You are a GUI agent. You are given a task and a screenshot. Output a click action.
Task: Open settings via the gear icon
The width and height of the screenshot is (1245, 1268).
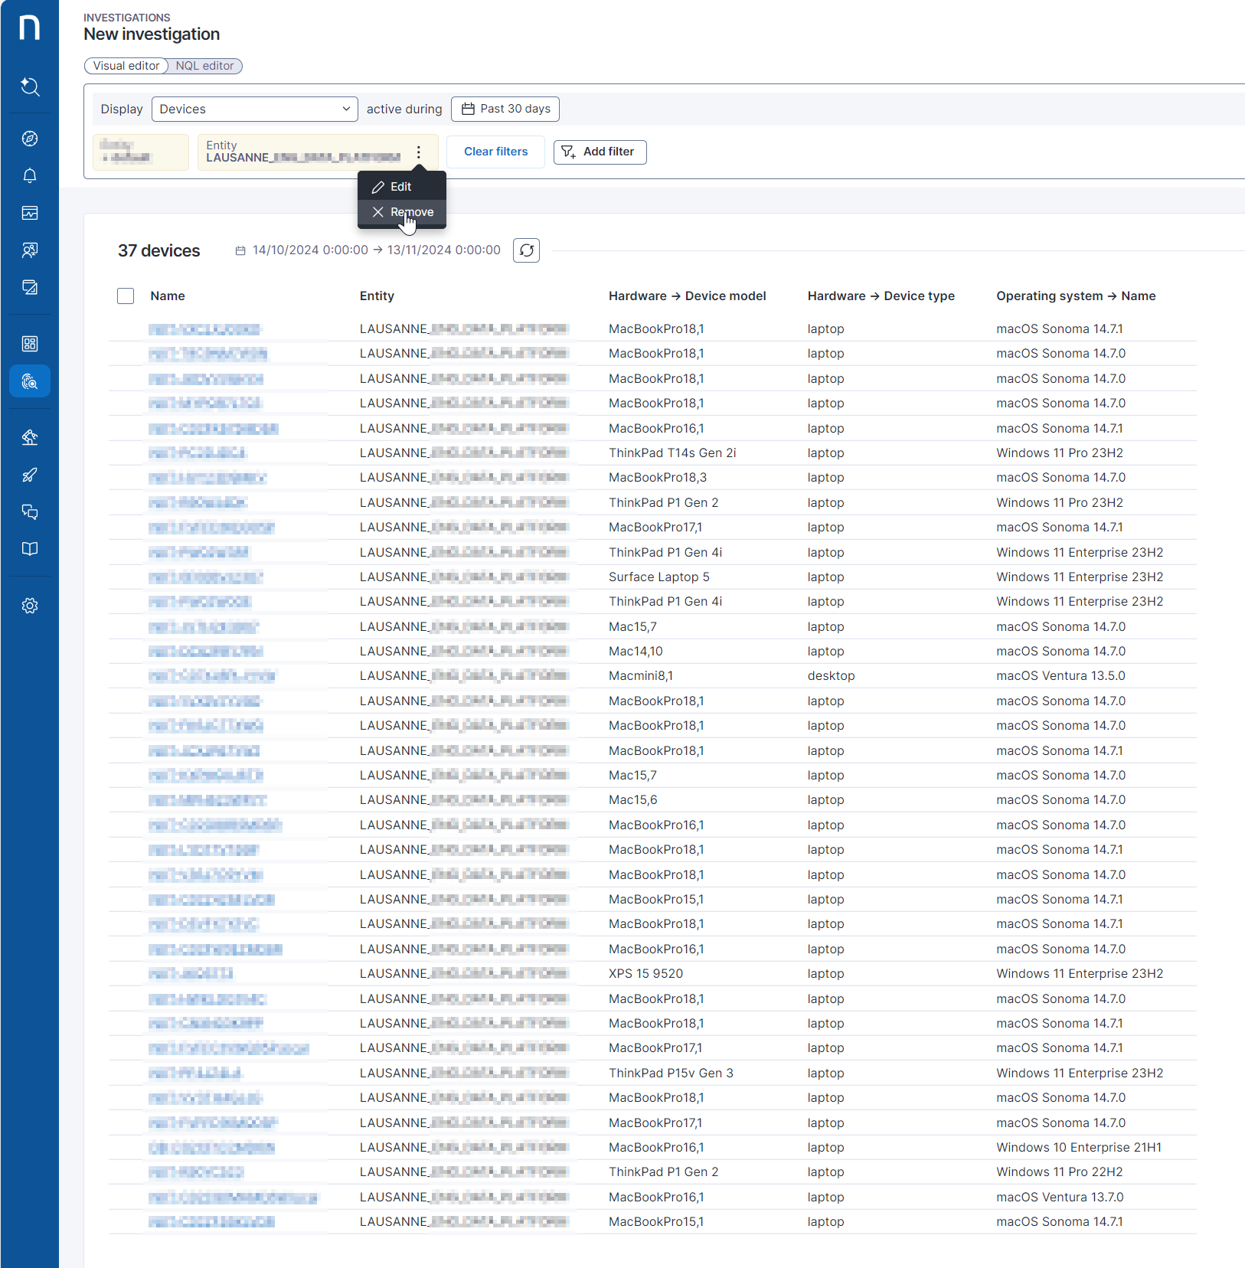point(30,606)
